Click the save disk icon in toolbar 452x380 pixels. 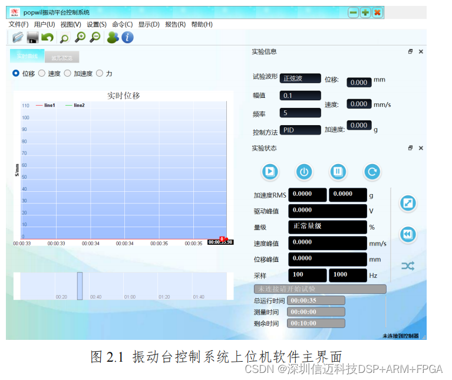tap(32, 37)
